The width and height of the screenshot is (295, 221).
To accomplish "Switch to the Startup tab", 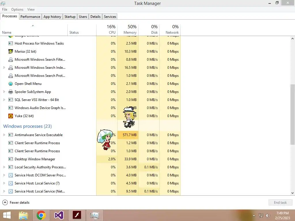I will tap(70, 16).
